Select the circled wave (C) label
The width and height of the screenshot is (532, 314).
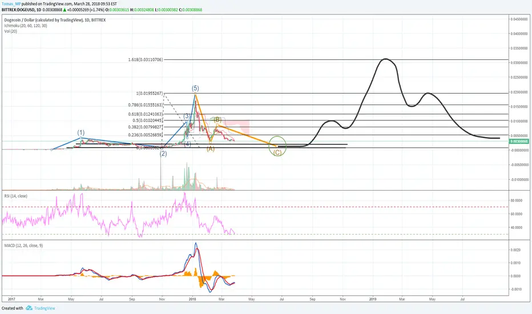[277, 152]
